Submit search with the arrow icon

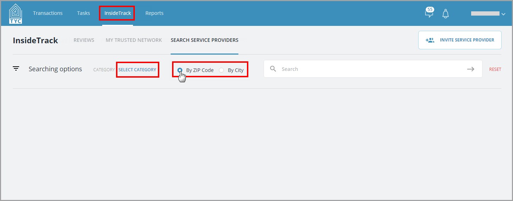470,69
